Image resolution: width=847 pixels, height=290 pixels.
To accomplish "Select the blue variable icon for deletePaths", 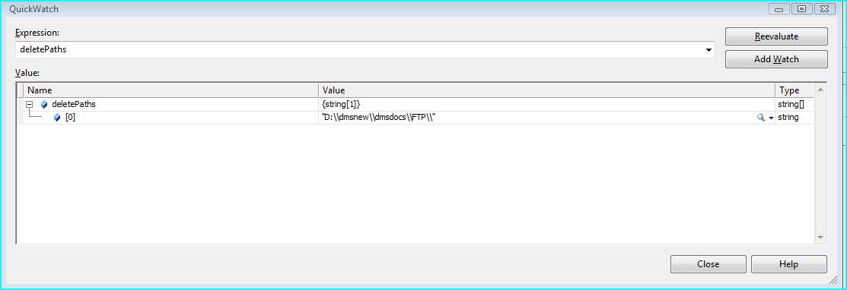I will 43,105.
